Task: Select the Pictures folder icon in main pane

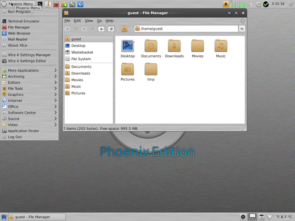Action: [128, 69]
